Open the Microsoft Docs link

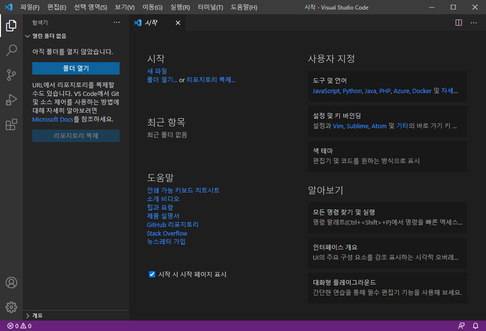[x=53, y=119]
